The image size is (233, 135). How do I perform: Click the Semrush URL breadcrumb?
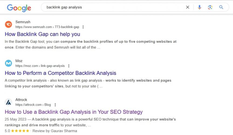click(47, 27)
